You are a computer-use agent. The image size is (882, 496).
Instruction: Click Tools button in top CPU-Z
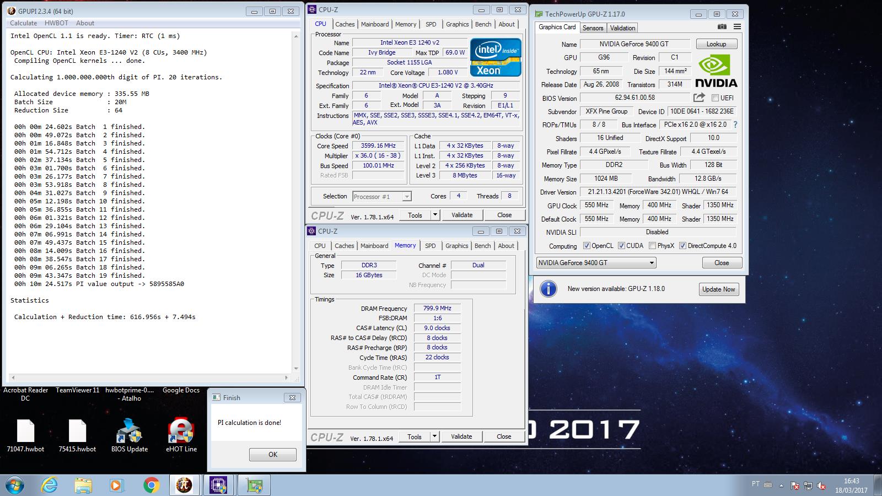415,215
